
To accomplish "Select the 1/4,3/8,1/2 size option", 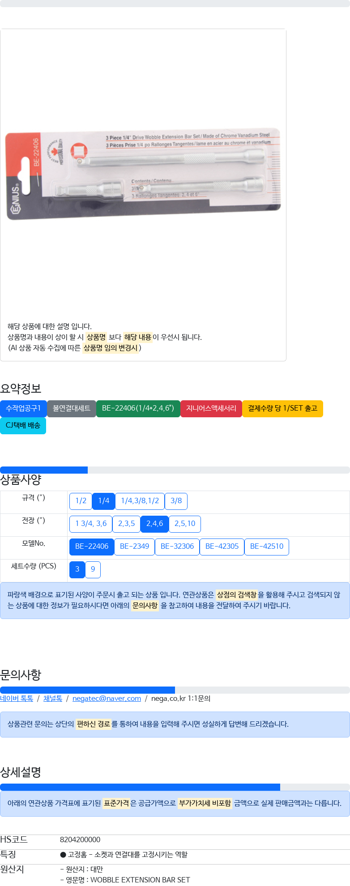I will (140, 501).
